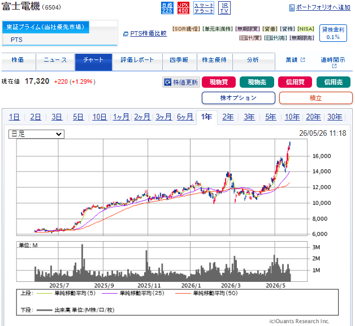
Task: Click the 16,000 price axis label
Action: coord(322,156)
